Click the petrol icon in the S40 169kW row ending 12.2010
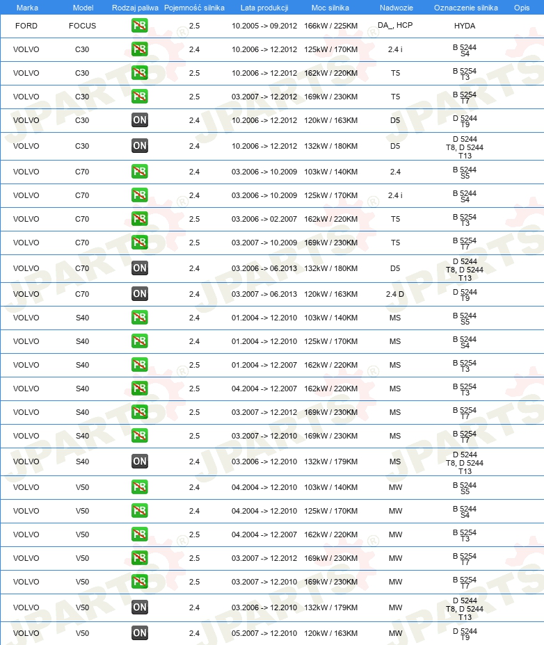544x645 pixels. [x=140, y=436]
